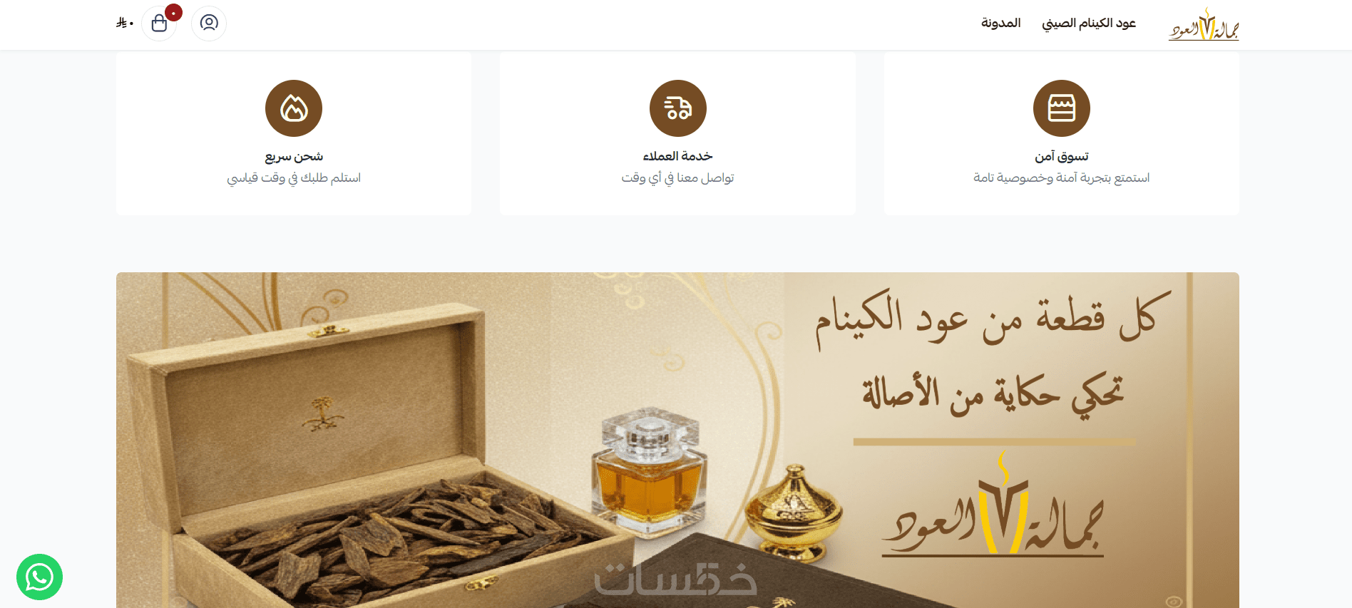
Task: Click the fast shipping flame icon
Action: pyautogui.click(x=294, y=108)
